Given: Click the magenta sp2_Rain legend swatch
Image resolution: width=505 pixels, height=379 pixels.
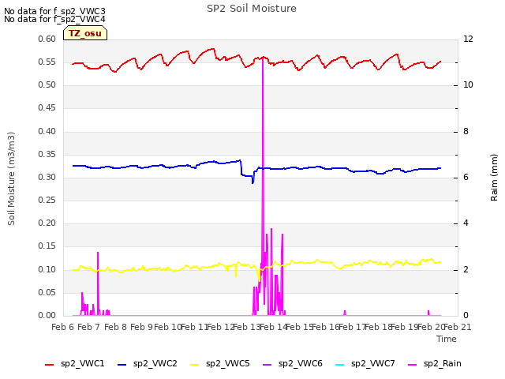Looking at the screenshot, I should [413, 365].
